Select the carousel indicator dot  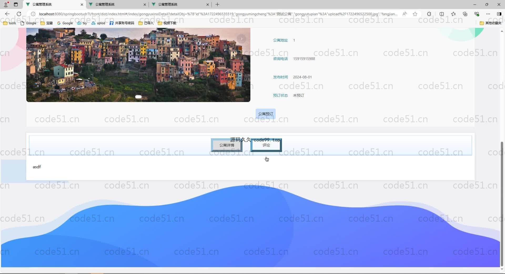(138, 97)
